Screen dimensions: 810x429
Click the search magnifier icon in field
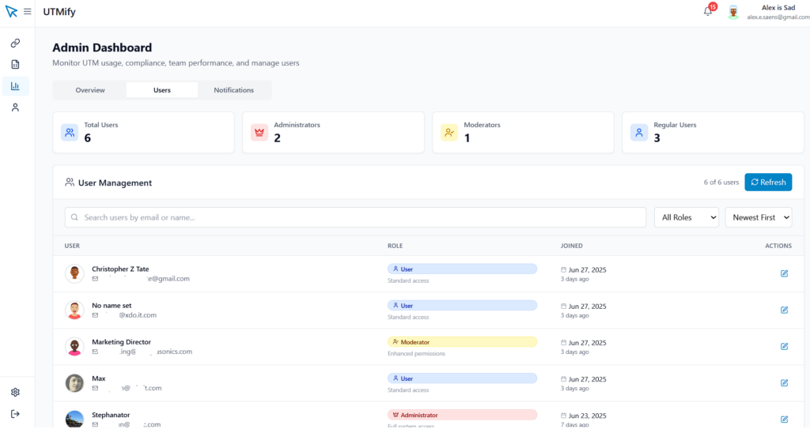click(x=75, y=217)
